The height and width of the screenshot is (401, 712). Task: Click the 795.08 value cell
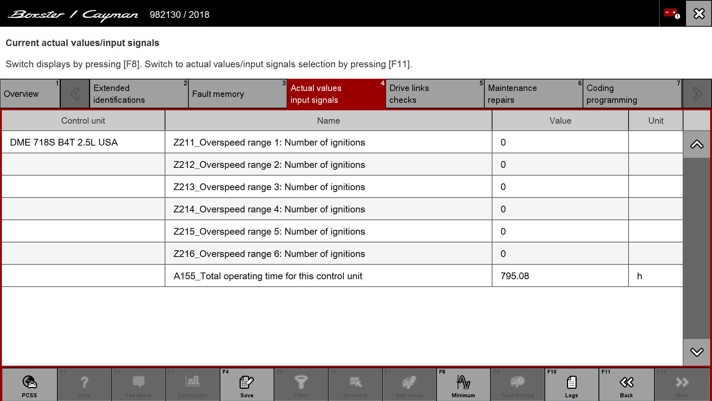[560, 276]
